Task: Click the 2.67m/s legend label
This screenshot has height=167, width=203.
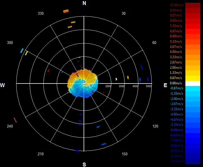Action: 176,62
